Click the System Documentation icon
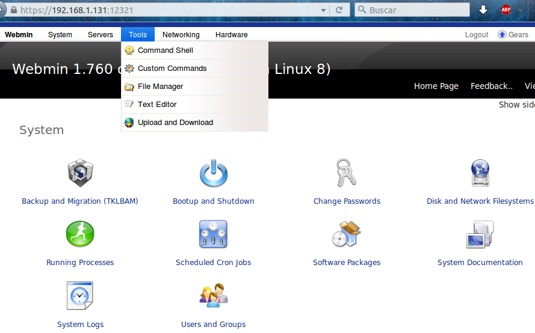 click(x=480, y=234)
